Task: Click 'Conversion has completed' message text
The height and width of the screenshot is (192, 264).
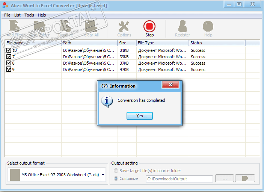Action: pos(141,100)
